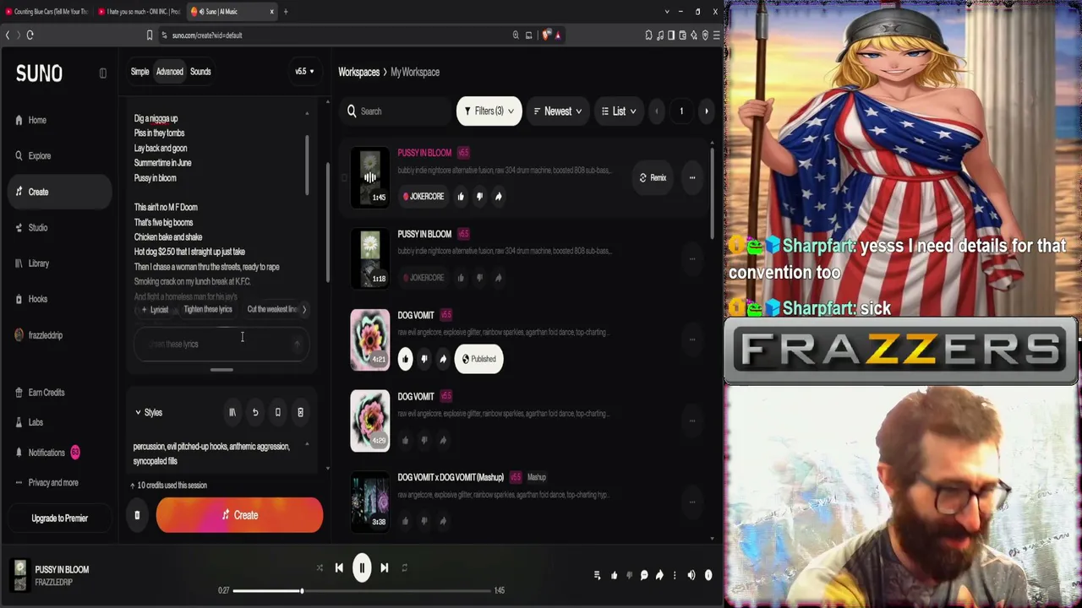Image resolution: width=1082 pixels, height=608 pixels.
Task: Click the workspace Search field
Action: click(397, 111)
